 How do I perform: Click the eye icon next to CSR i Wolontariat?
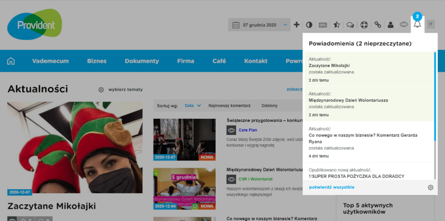pos(231,179)
